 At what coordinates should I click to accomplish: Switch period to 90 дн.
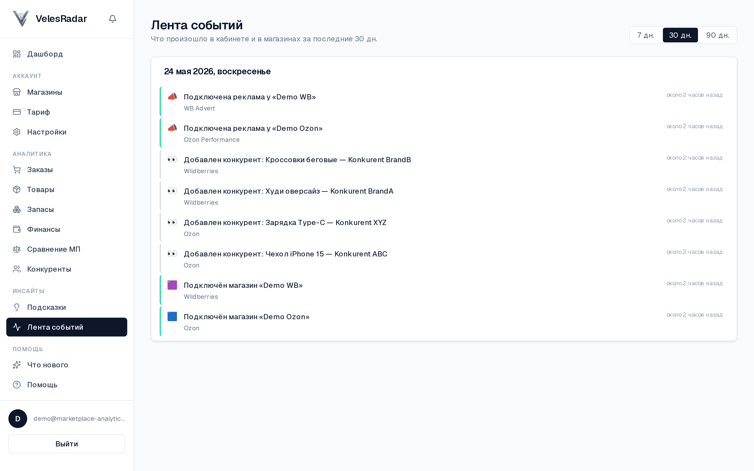coord(718,35)
